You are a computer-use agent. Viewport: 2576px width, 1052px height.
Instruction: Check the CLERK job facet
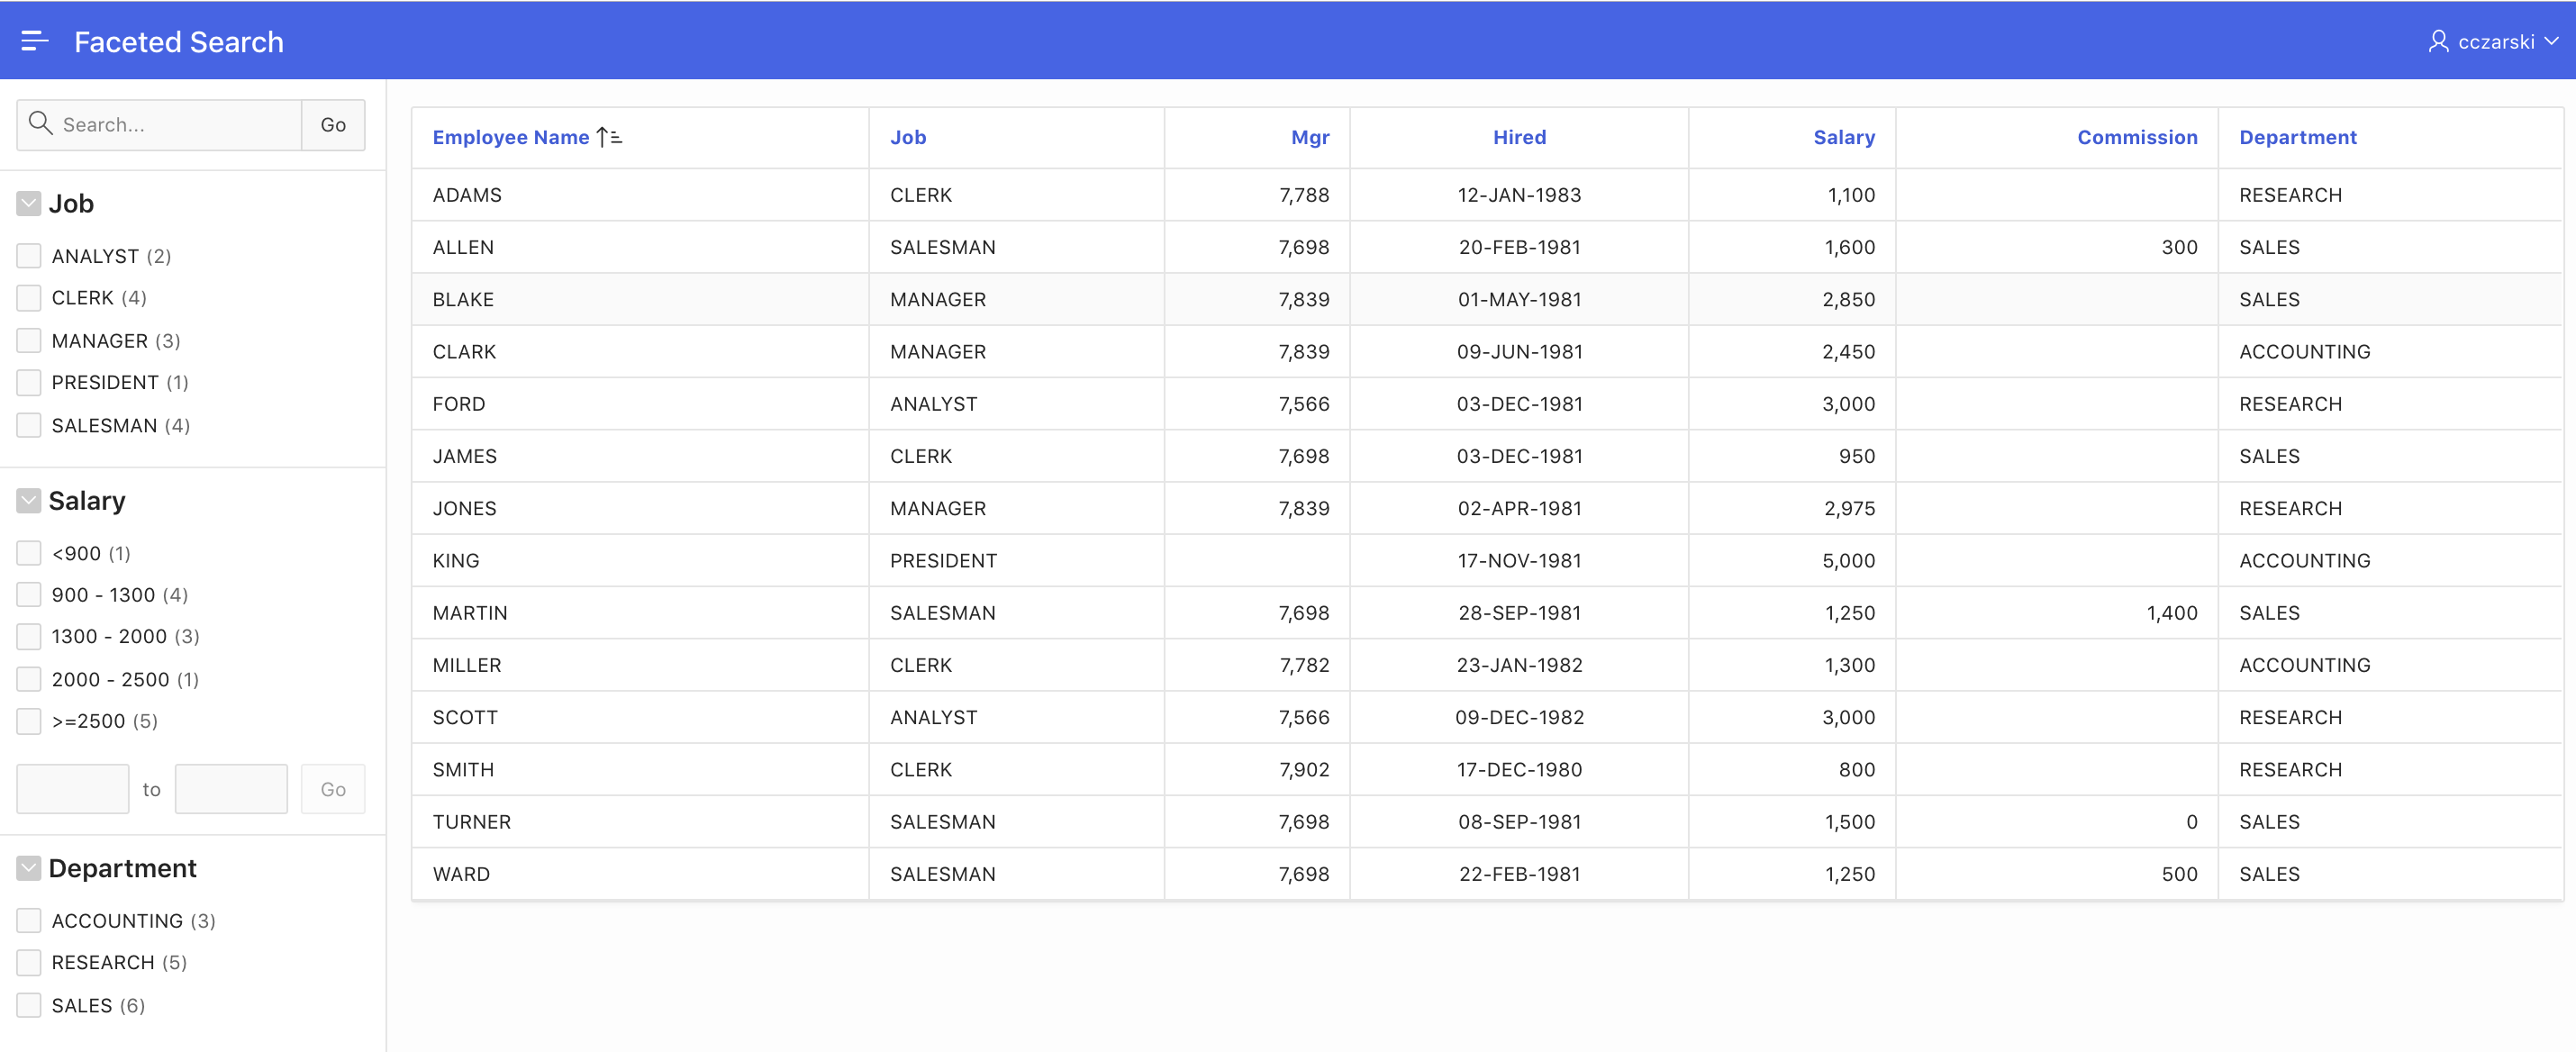[28, 297]
